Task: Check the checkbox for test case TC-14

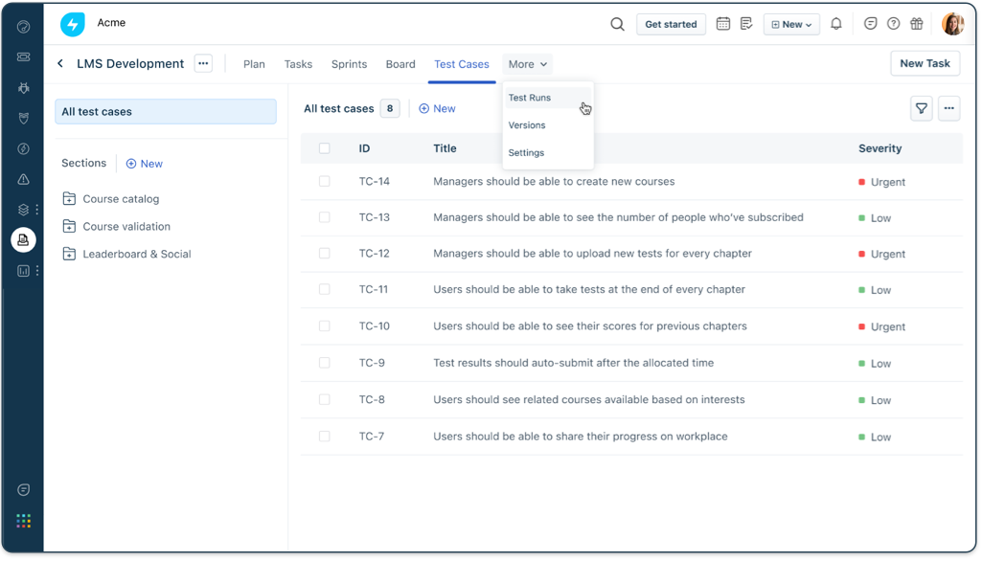Action: point(323,181)
